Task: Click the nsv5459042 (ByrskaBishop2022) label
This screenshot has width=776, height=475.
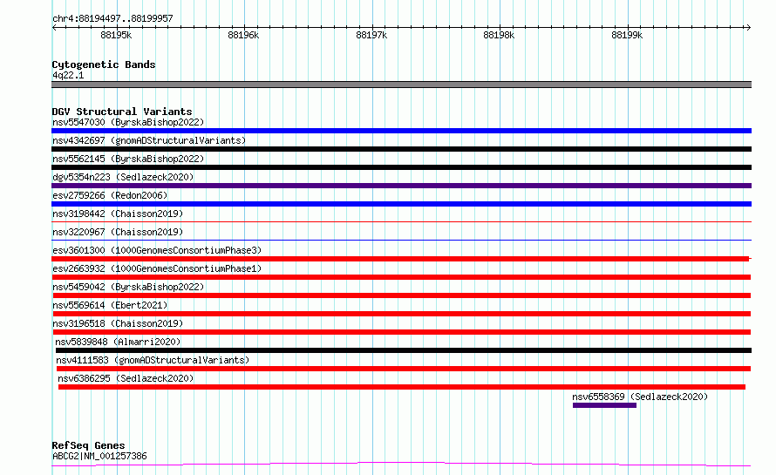Action: point(128,287)
